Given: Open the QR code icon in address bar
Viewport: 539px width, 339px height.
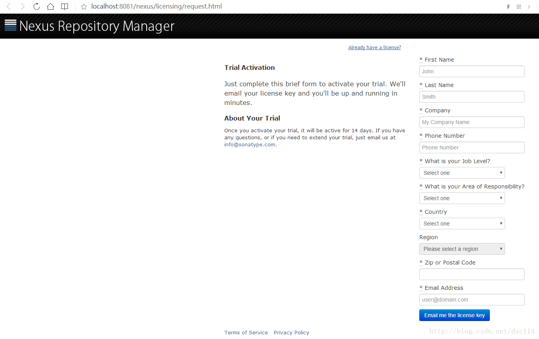Looking at the screenshot, I should coord(519,7).
